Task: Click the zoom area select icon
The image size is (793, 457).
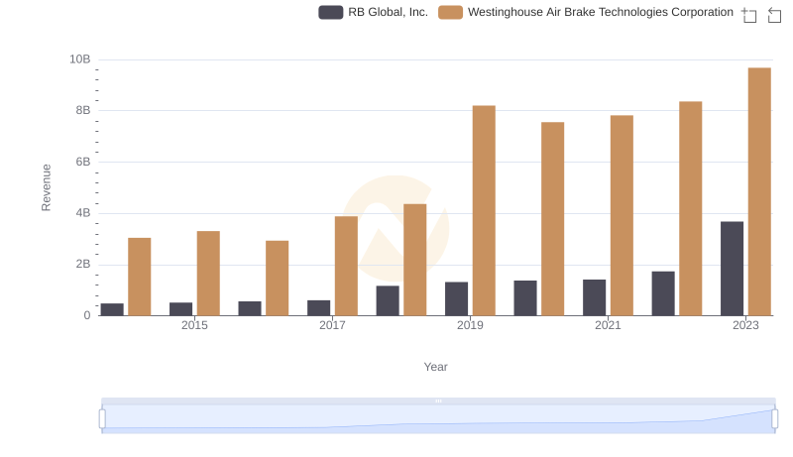Action: tap(749, 15)
